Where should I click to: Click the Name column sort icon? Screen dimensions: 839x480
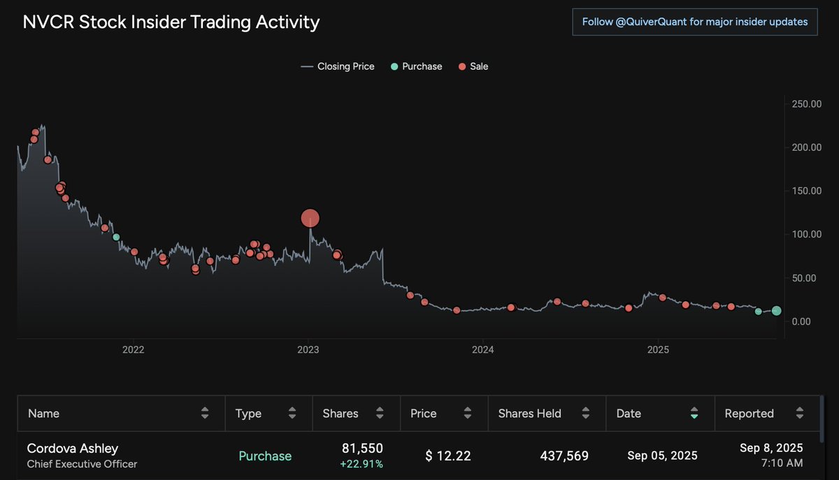click(x=206, y=414)
